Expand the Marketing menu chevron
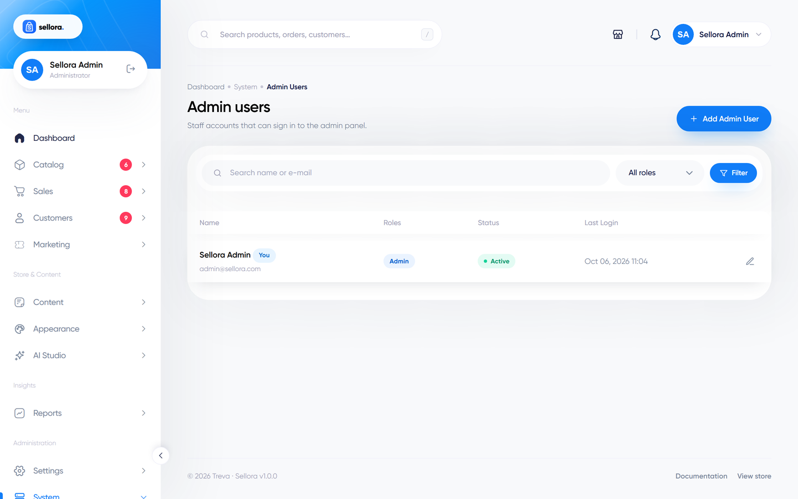Screen dimensions: 798x499 pyautogui.click(x=144, y=245)
